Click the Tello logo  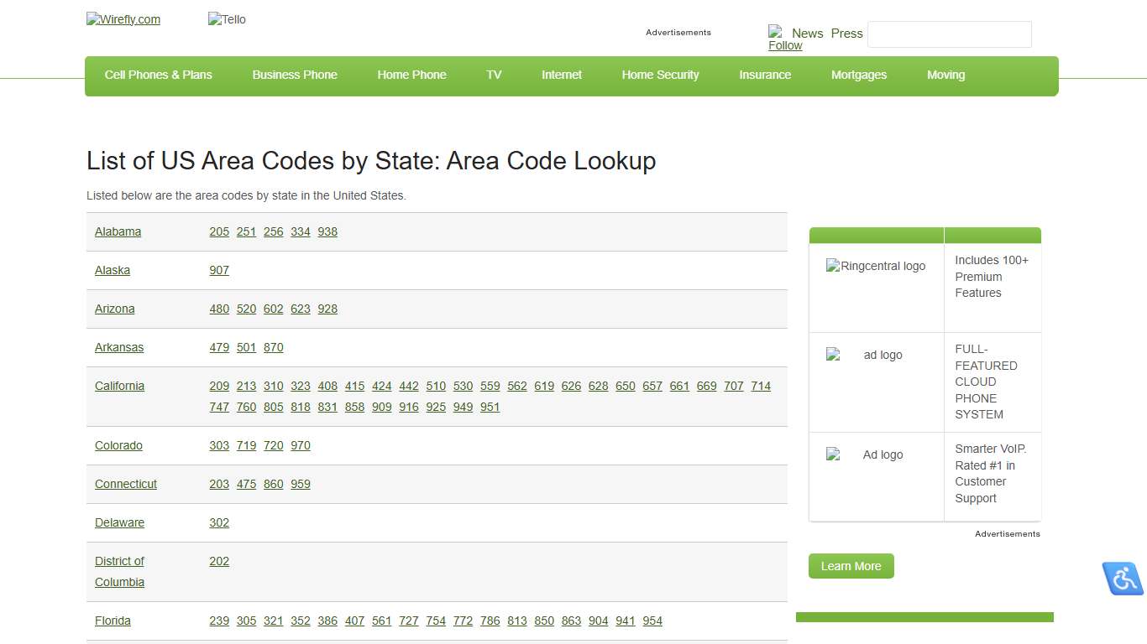(226, 19)
